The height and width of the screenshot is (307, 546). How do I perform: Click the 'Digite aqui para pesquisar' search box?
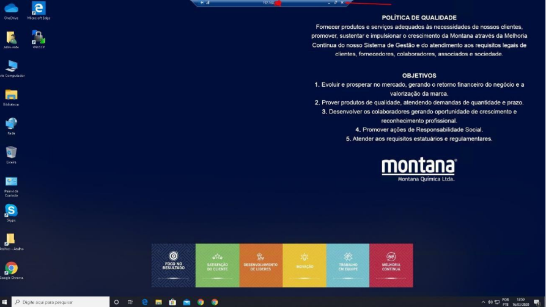(61, 302)
